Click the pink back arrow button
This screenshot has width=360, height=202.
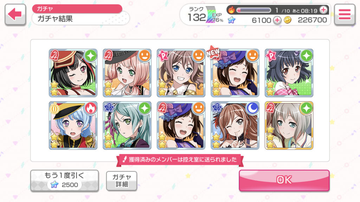pos(15,14)
